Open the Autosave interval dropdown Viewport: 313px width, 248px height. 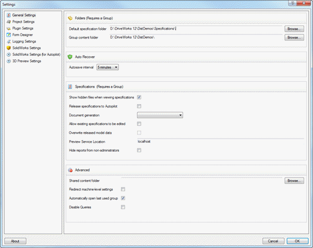(x=107, y=67)
